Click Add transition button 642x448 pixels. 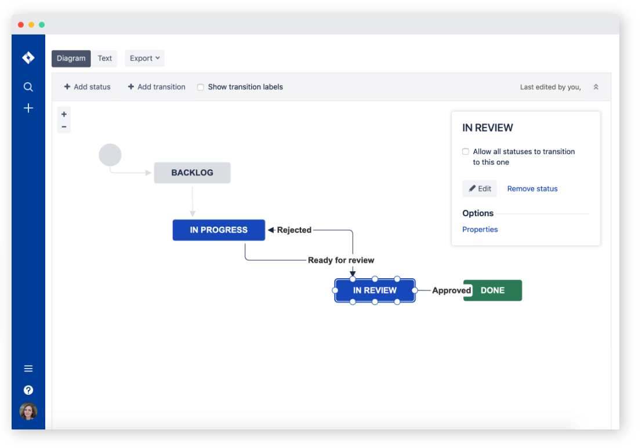[157, 87]
